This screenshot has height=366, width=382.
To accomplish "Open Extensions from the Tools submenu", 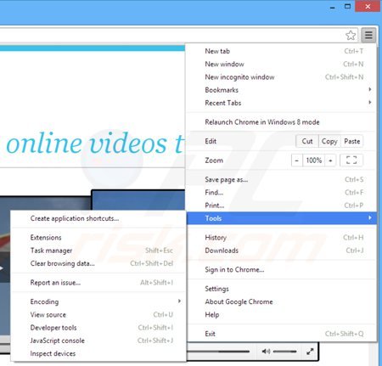I will pyautogui.click(x=98, y=238).
